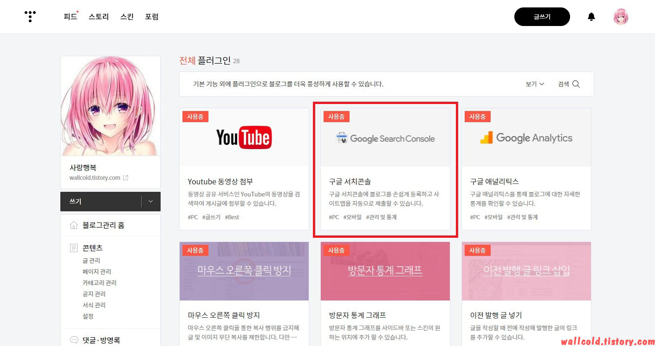Click the 이전발행글 링크삽입 pink banner

click(x=526, y=271)
